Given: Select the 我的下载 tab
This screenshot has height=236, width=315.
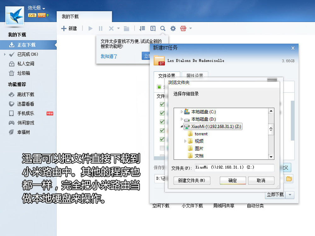Looking at the screenshot, I should click(x=84, y=16).
